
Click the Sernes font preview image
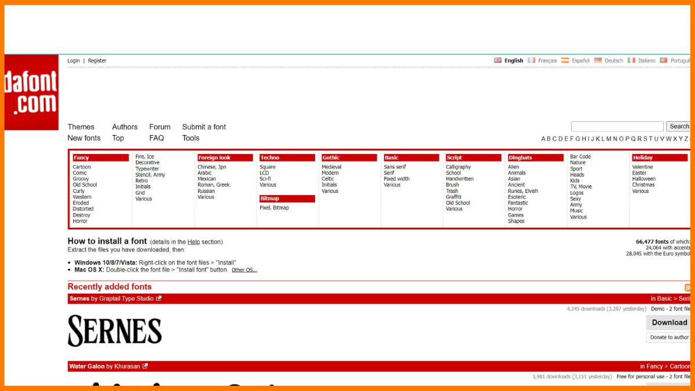point(115,331)
